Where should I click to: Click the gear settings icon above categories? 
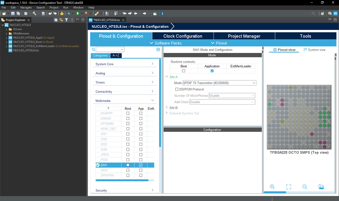158,50
